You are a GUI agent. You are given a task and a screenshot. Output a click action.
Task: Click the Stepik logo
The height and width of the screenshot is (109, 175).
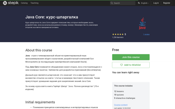(11, 3)
